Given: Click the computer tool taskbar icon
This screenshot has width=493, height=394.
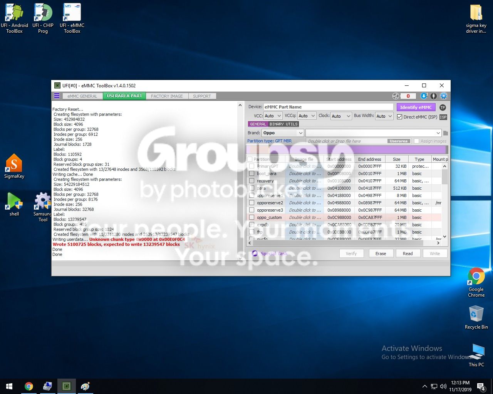Looking at the screenshot, I should click(47, 386).
